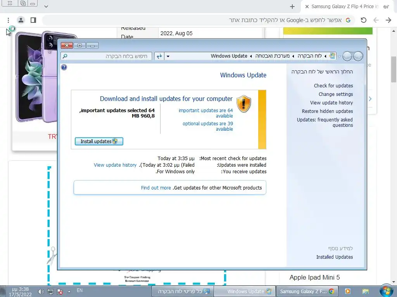Open the media player taskbar icon

(348, 292)
